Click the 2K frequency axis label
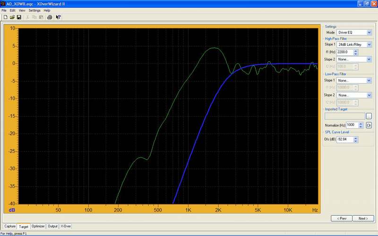Viewport: 378px width, 236px height. 218,210
